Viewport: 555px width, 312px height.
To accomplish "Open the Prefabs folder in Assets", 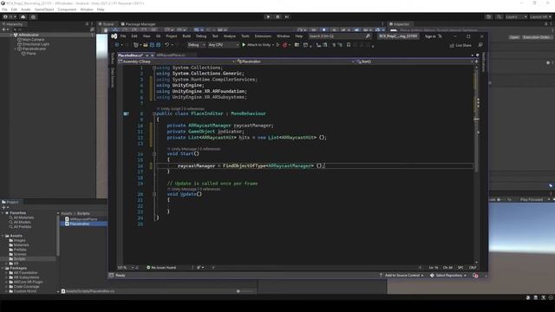I will coord(17,250).
